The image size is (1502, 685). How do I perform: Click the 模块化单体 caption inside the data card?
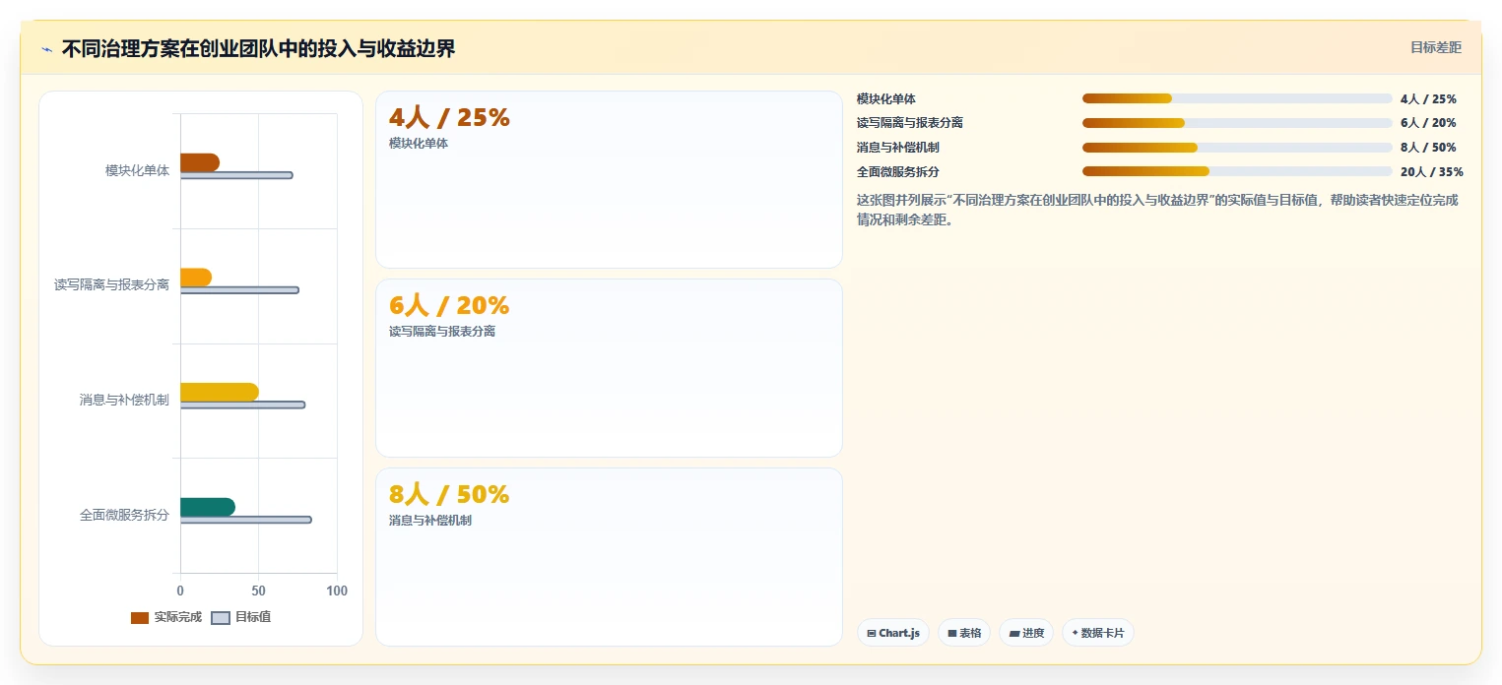pyautogui.click(x=419, y=144)
